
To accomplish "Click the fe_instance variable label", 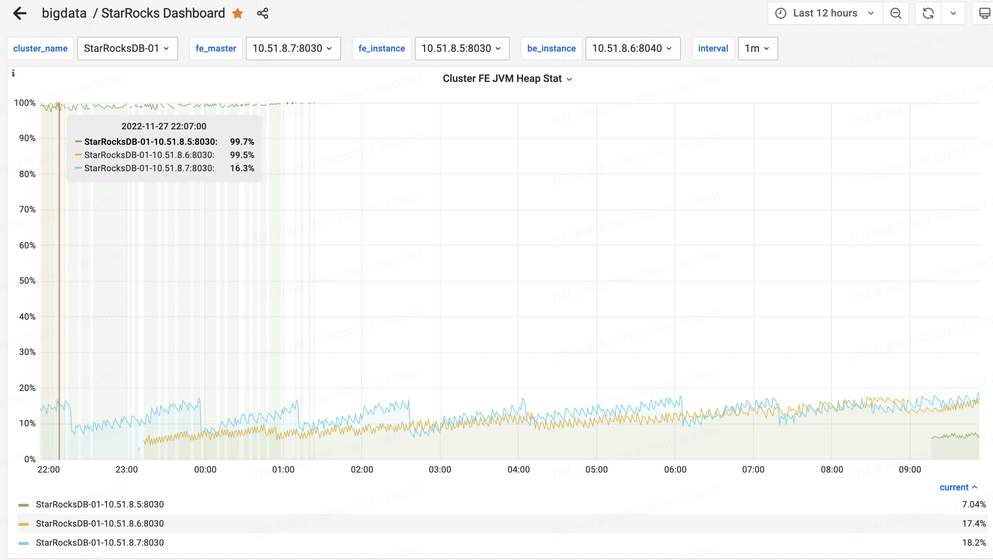I will pos(382,49).
